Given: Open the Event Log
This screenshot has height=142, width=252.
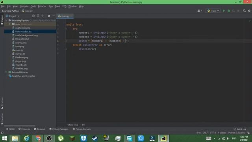Looking at the screenshot, I should pyautogui.click(x=240, y=129).
